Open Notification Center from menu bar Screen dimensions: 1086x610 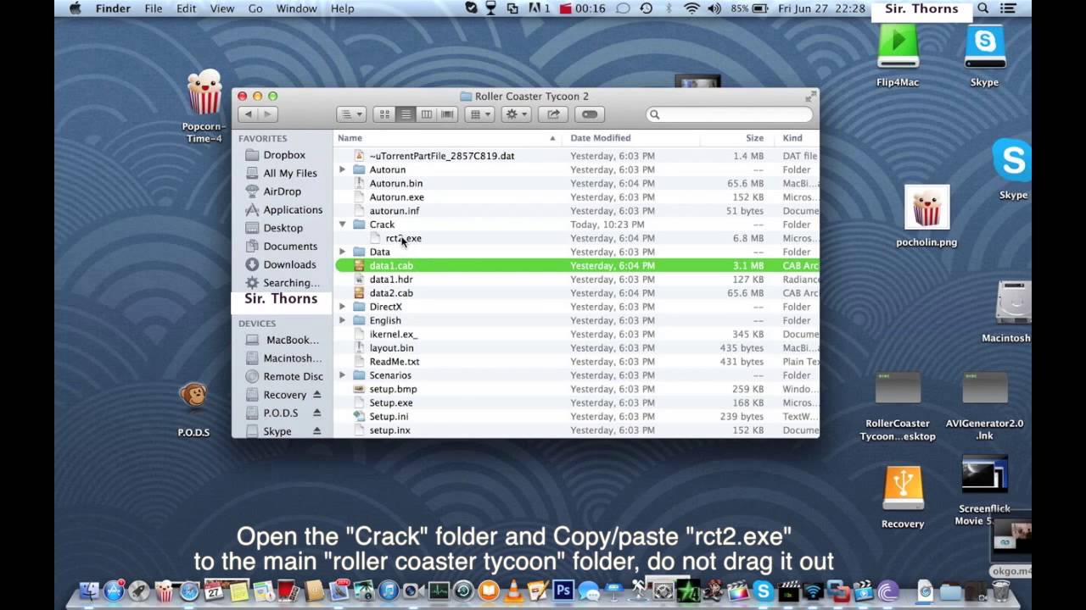click(x=1009, y=8)
